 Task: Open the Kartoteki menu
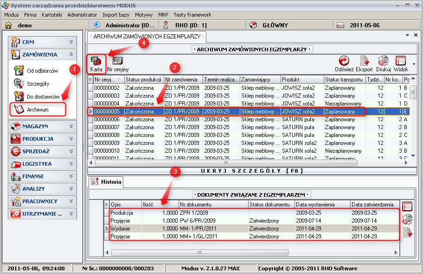[51, 15]
